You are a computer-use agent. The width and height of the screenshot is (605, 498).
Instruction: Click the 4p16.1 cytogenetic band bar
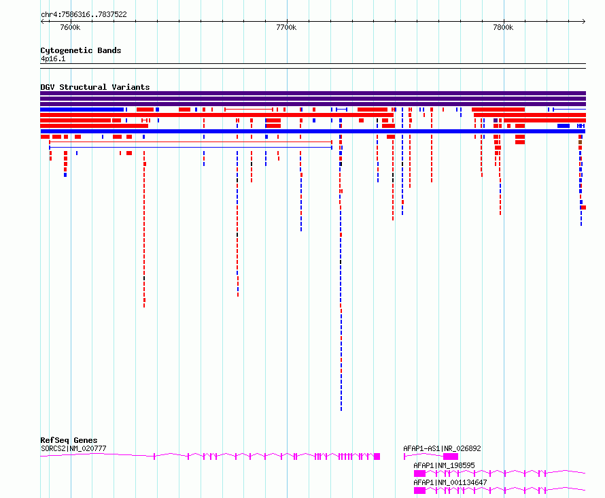point(313,66)
